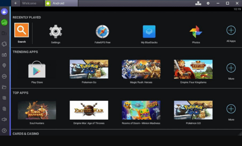Open the My BlueStacks app

149,32
